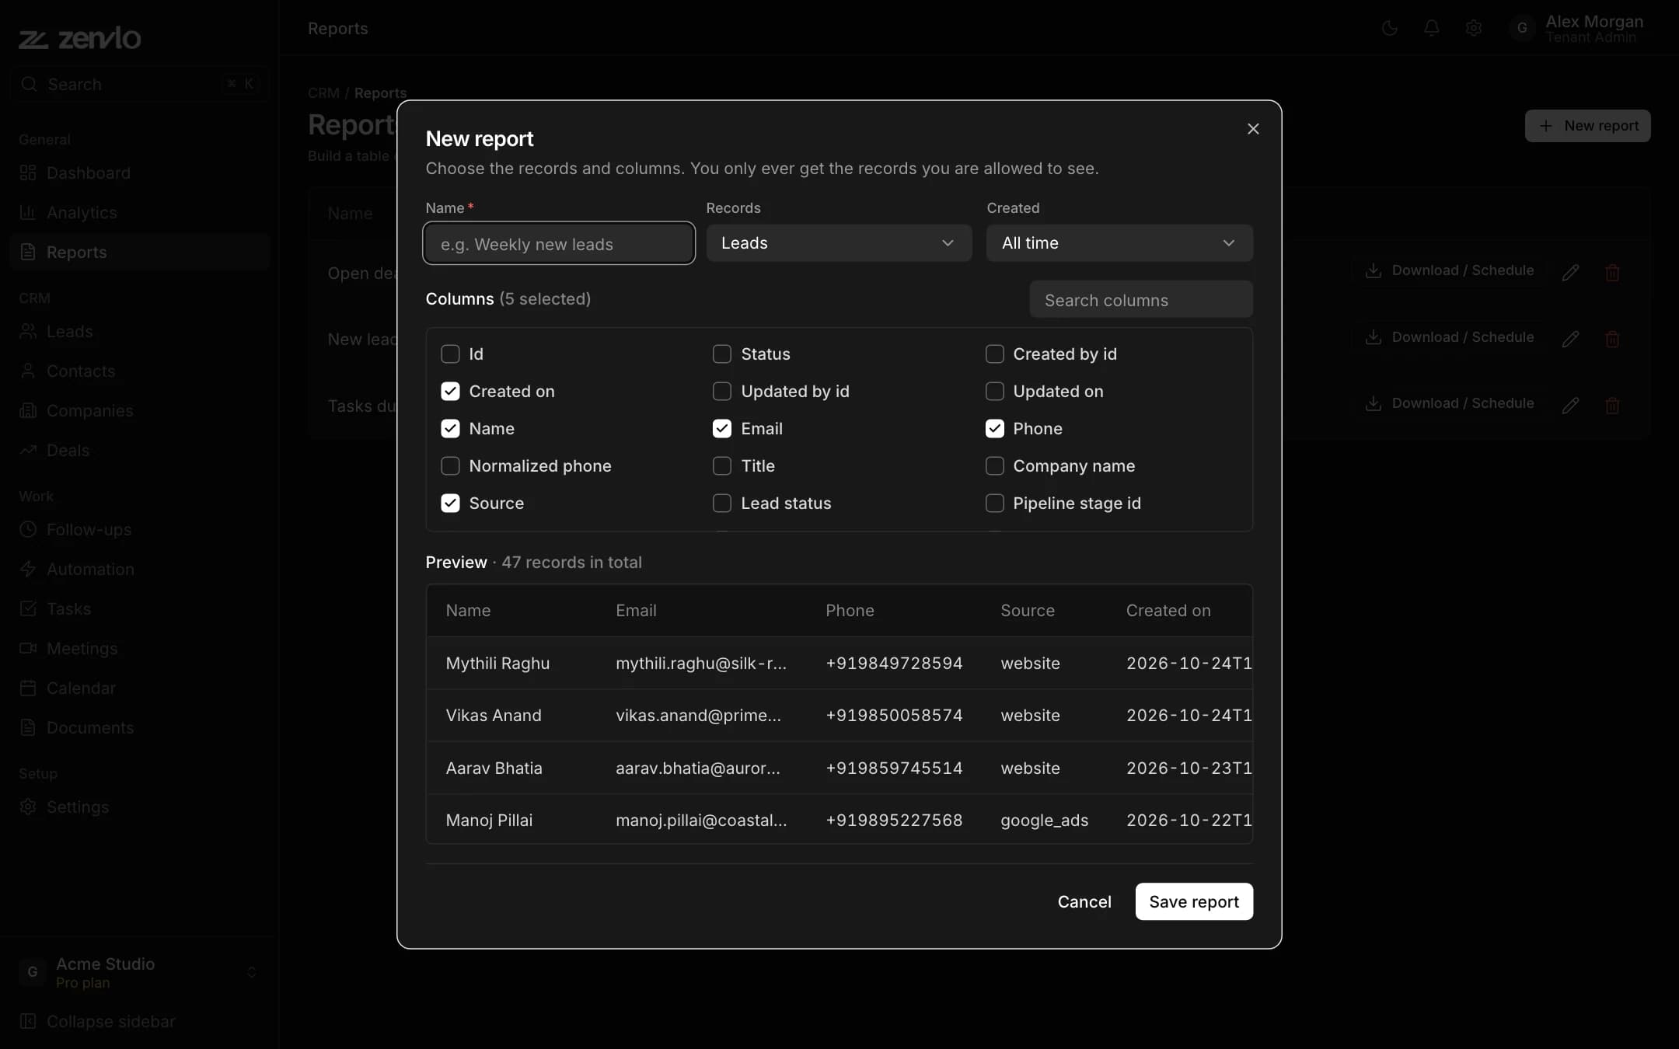This screenshot has height=1049, width=1679.
Task: Click the Meetings camera icon
Action: (28, 648)
